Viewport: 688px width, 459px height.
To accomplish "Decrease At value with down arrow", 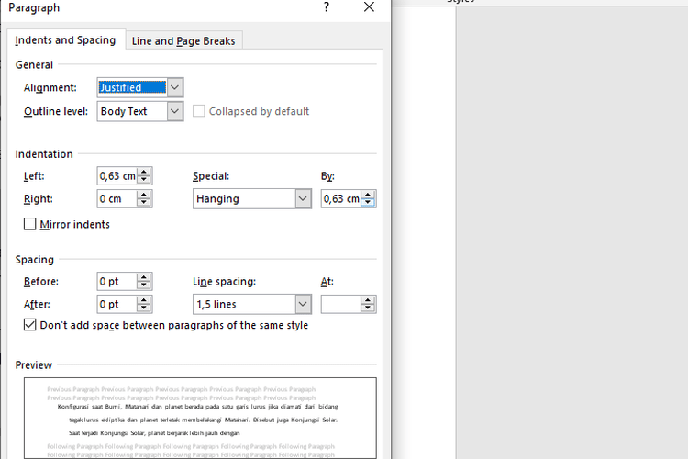I will [368, 308].
